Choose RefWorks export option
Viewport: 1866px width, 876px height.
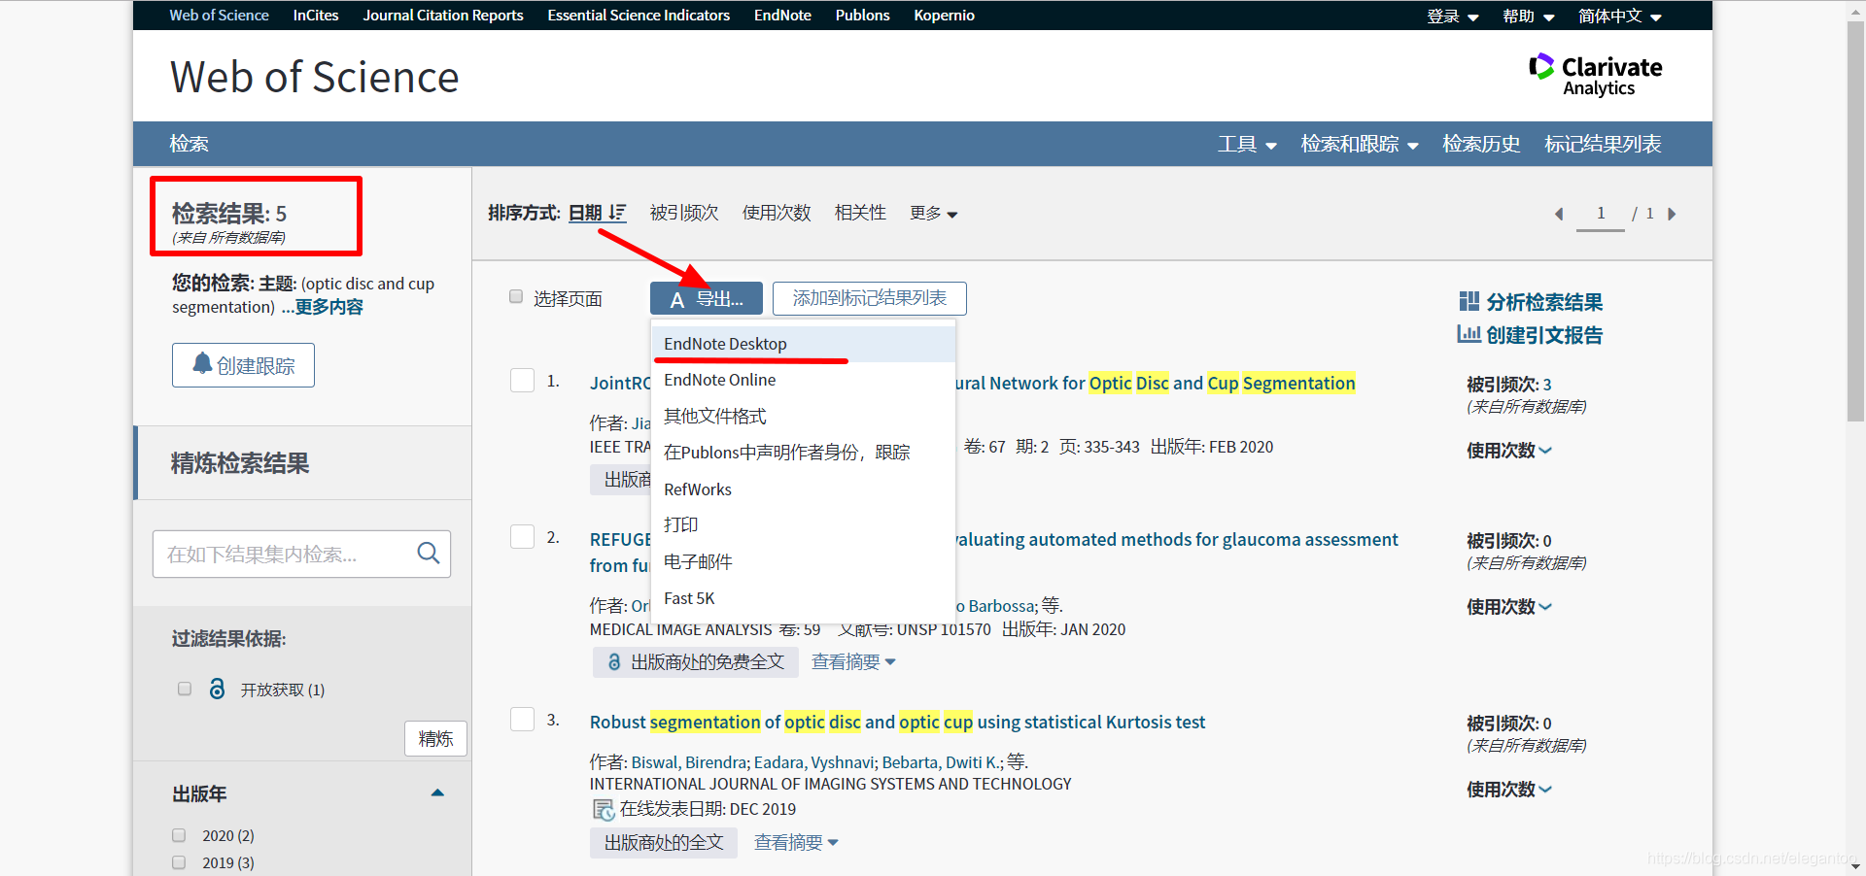click(x=804, y=489)
